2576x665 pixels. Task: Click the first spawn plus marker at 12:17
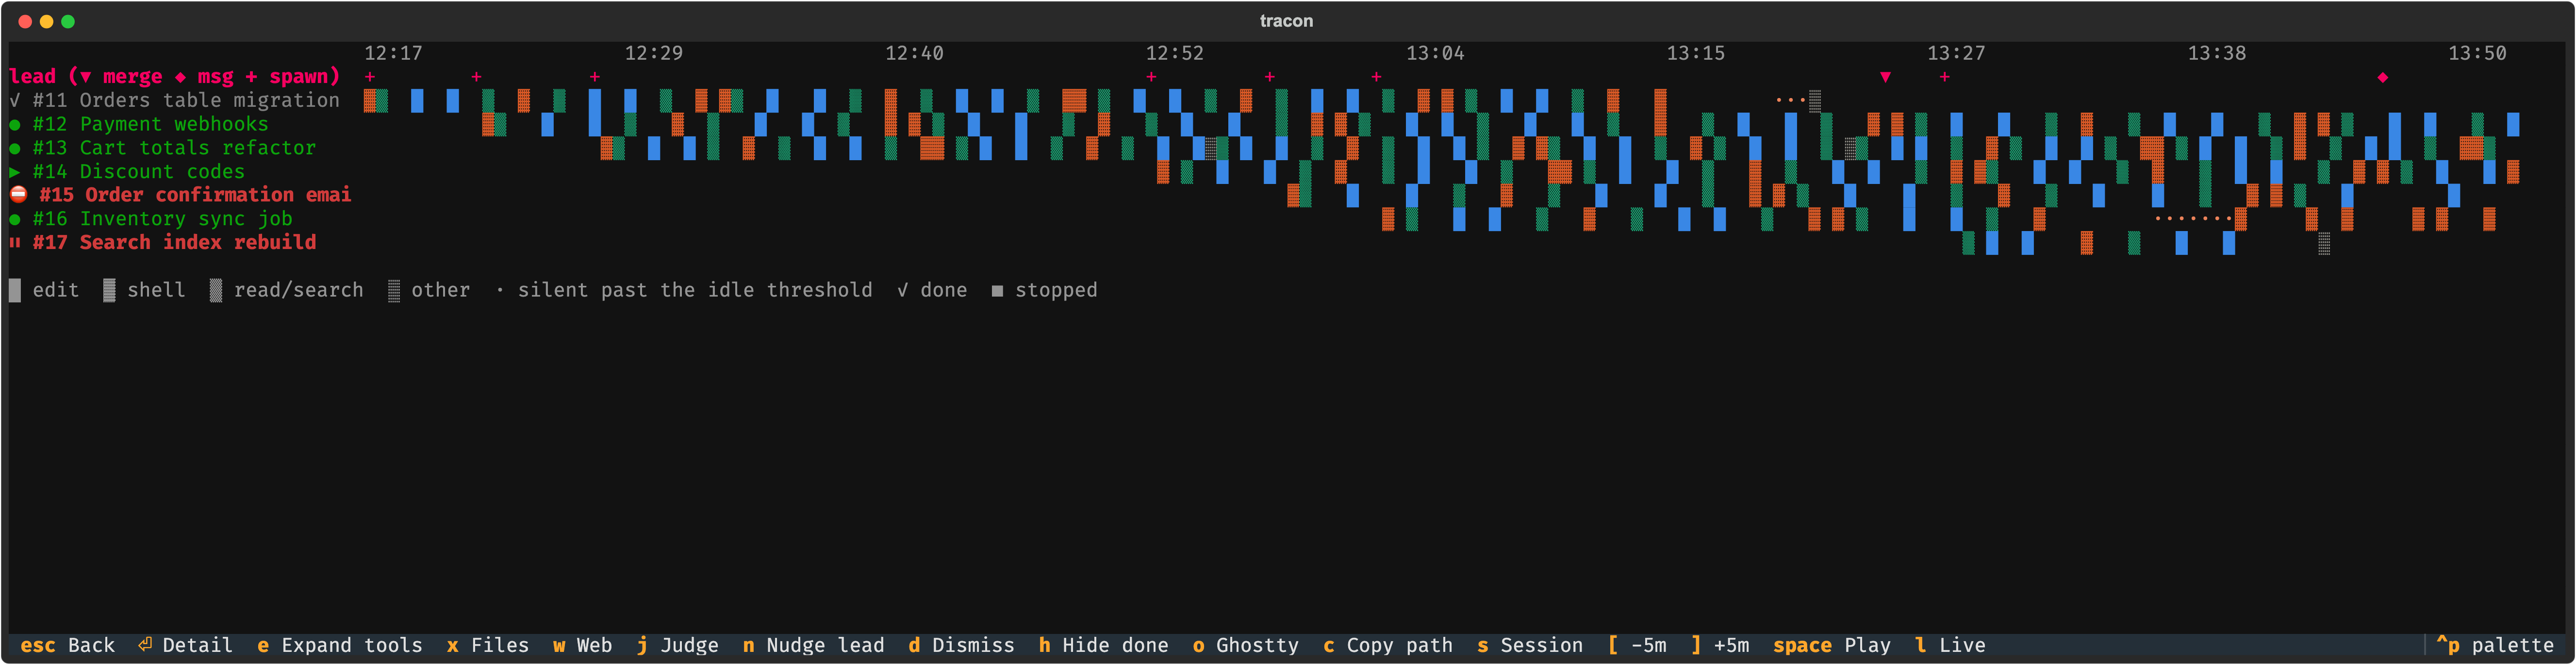370,77
